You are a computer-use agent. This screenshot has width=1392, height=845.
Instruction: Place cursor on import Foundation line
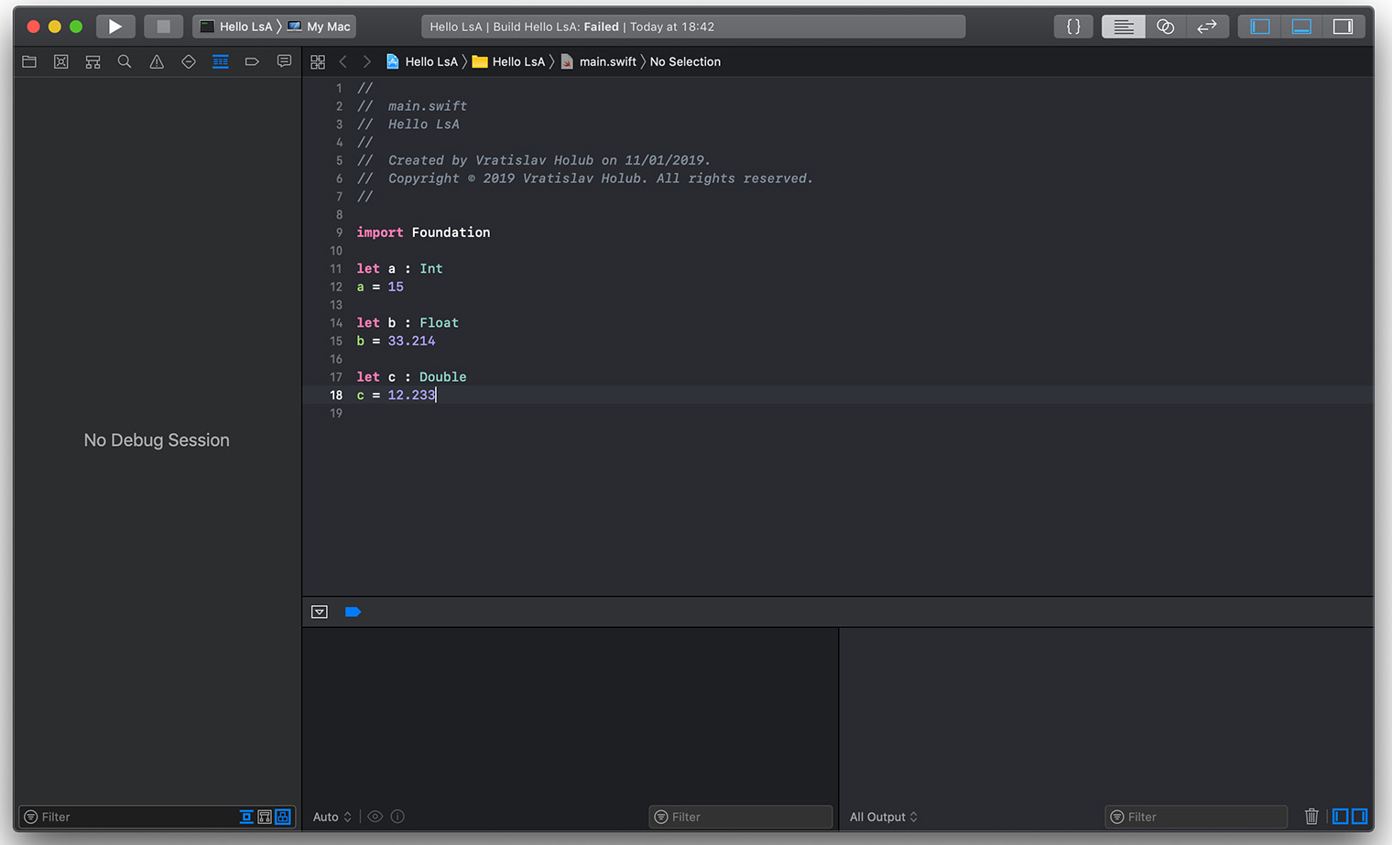[423, 233]
